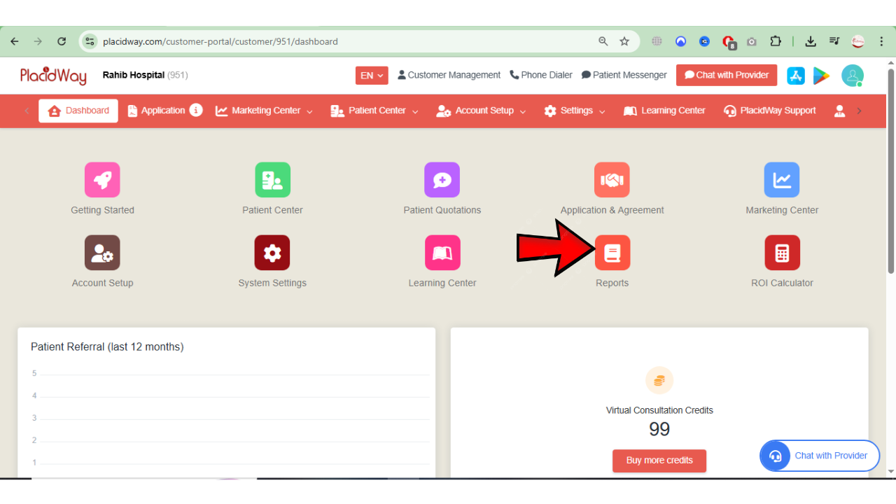The width and height of the screenshot is (896, 504).
Task: Open the Reports icon tile
Action: click(612, 253)
